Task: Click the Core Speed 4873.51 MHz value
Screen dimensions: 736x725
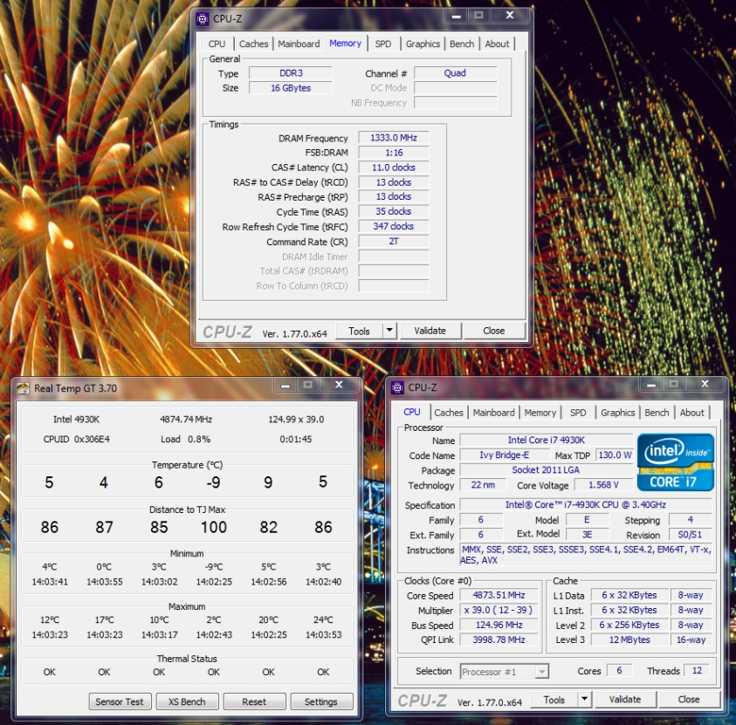Action: point(499,595)
